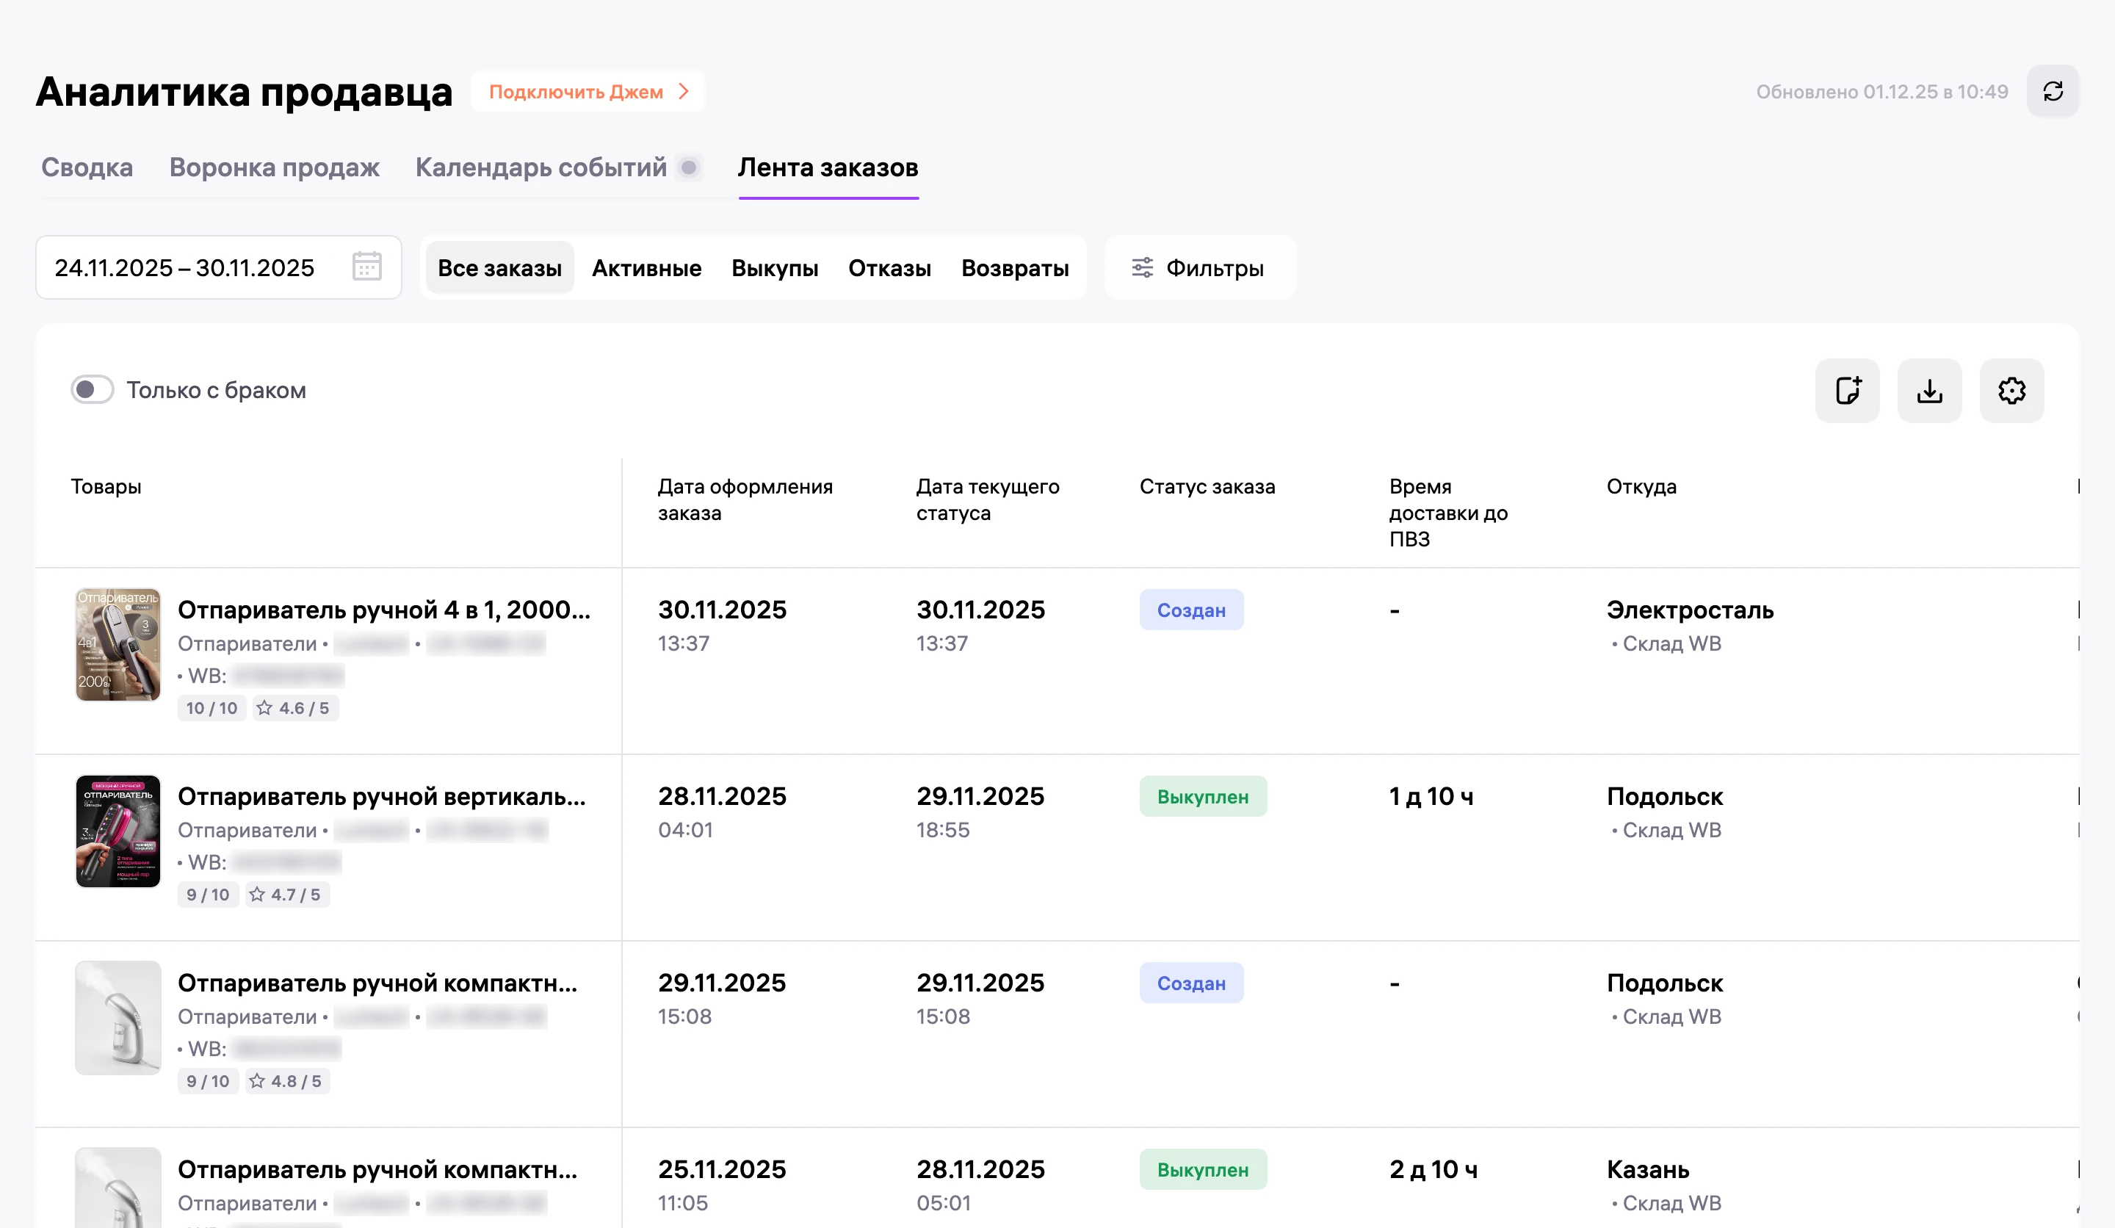Click the Статус заказа column header

click(1207, 486)
